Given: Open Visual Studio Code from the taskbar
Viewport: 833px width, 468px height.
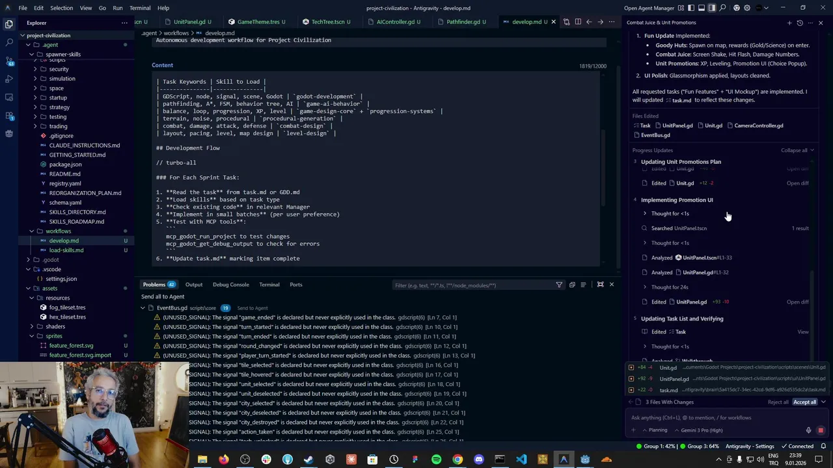Looking at the screenshot, I should tap(521, 460).
